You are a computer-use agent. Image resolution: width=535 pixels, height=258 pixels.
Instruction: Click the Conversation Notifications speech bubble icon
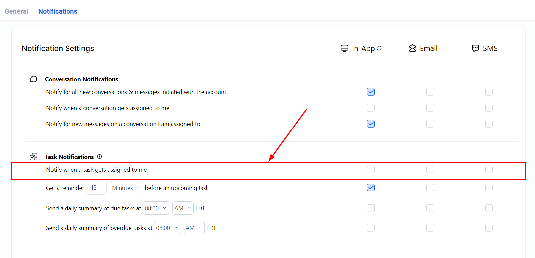tap(33, 79)
